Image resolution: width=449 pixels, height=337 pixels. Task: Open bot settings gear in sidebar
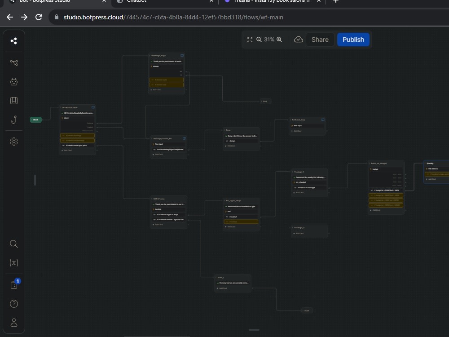pos(14,142)
